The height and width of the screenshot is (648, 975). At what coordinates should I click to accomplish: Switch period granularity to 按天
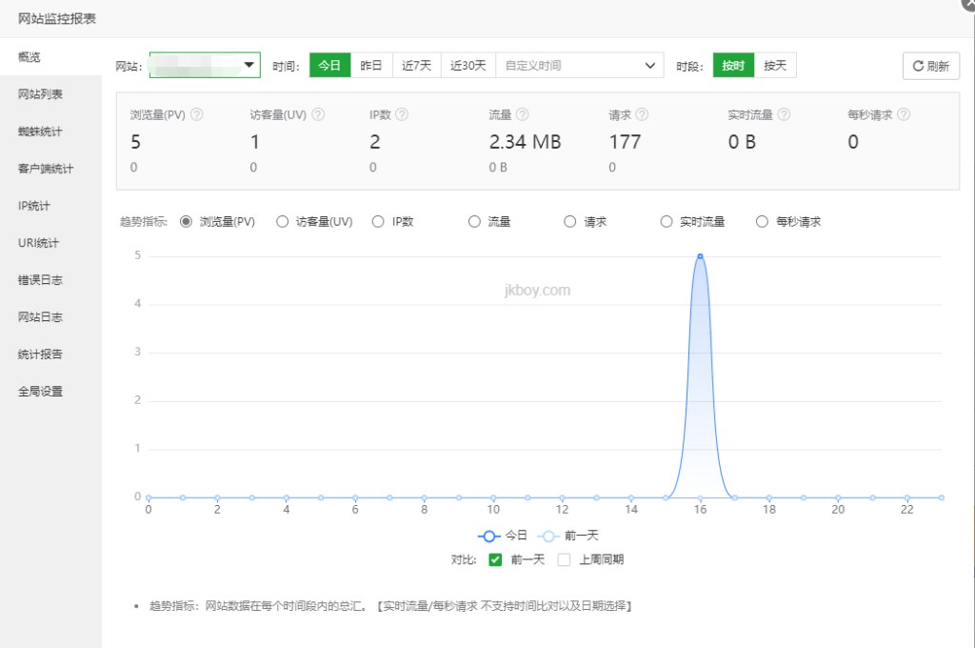point(775,65)
